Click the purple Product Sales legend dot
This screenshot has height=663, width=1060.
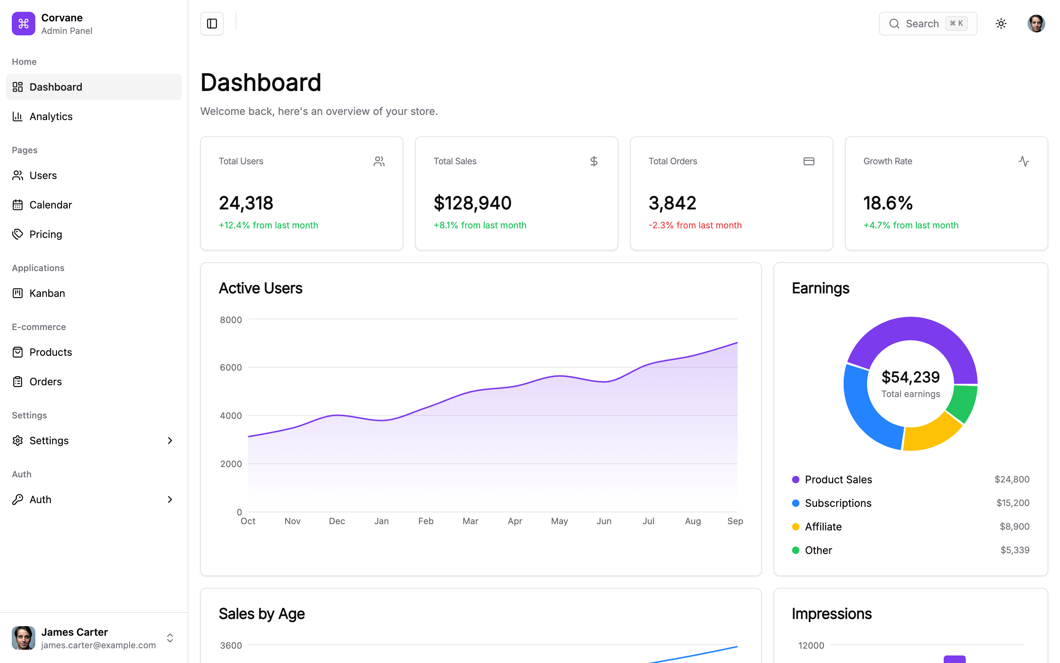(x=795, y=480)
